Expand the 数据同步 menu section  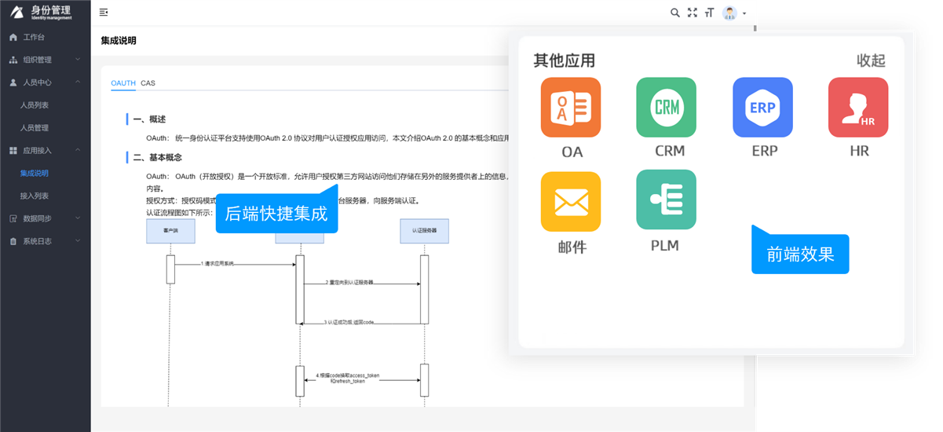coord(46,218)
